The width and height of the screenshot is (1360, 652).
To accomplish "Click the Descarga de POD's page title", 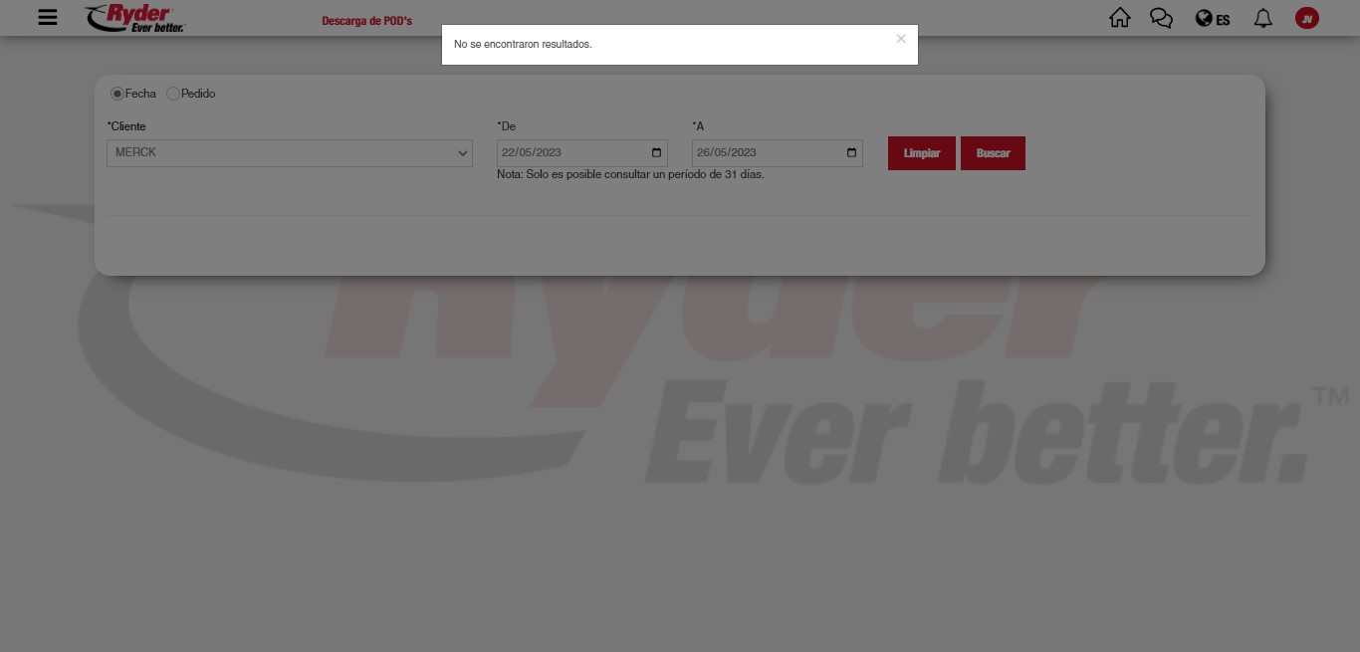I will (x=366, y=21).
